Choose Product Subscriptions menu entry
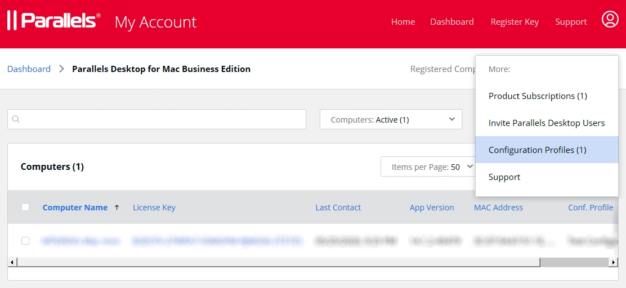This screenshot has height=288, width=626. click(537, 96)
